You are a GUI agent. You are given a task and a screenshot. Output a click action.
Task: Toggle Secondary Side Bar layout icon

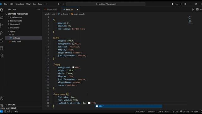[181, 4]
